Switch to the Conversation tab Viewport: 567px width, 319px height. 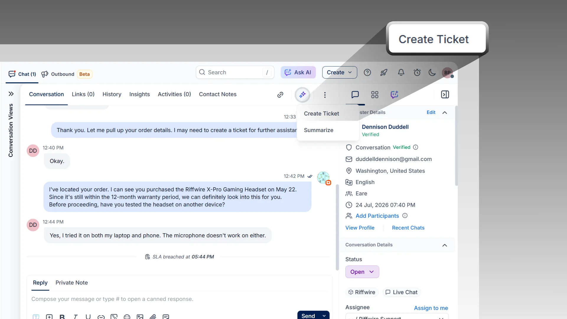click(x=46, y=94)
